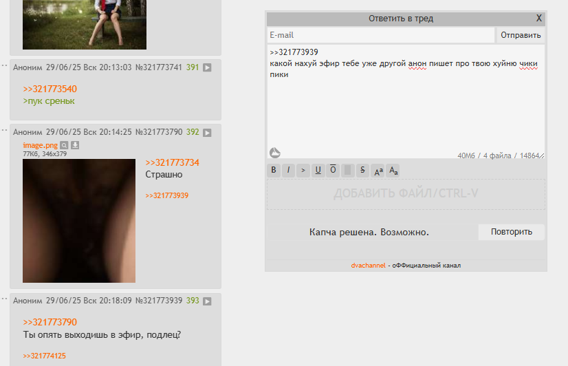Viewport: 568px width, 366px height.
Task: Follow reply link >>321773540
Action: [x=50, y=89]
